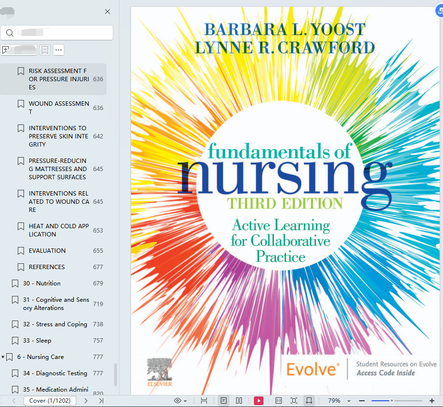
Task: Open Risk Assessment for Pressure Injuries bookmark
Action: pos(53,79)
